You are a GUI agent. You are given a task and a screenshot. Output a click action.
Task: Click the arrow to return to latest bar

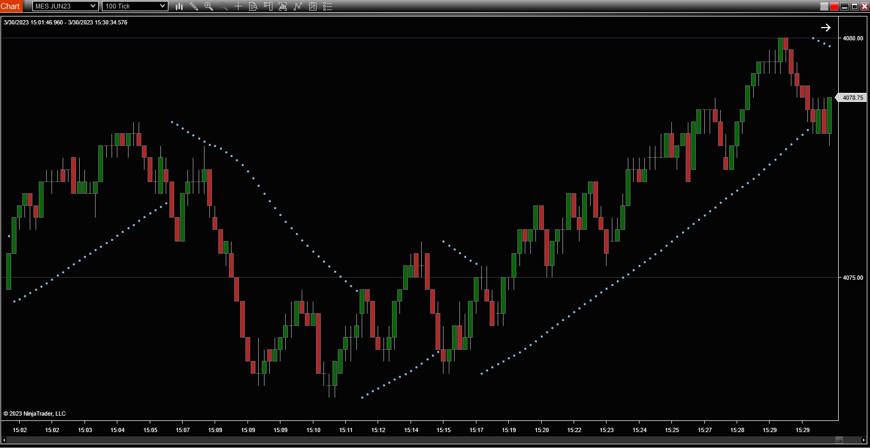tap(825, 28)
